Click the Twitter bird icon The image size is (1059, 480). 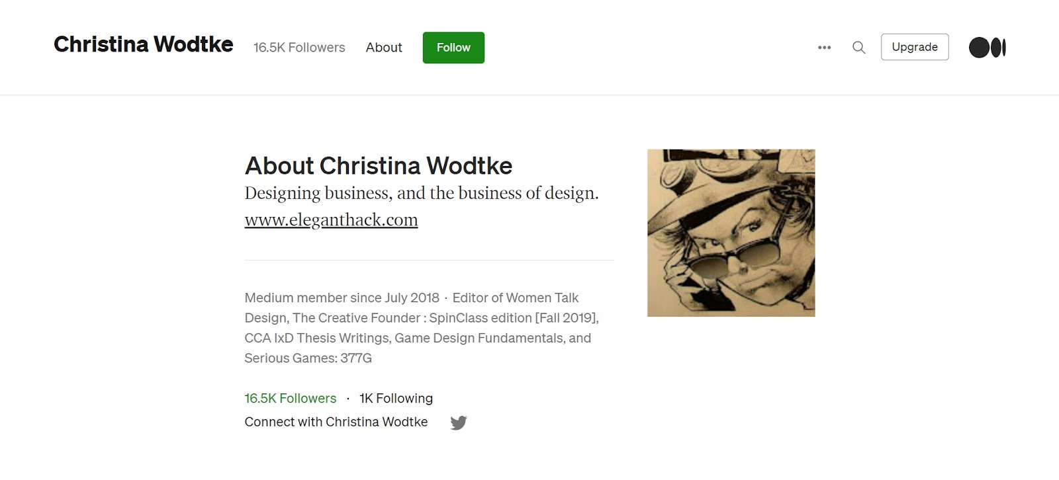coord(459,422)
